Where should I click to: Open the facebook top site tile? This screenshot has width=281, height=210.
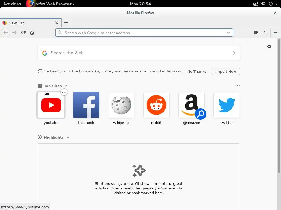pos(86,105)
